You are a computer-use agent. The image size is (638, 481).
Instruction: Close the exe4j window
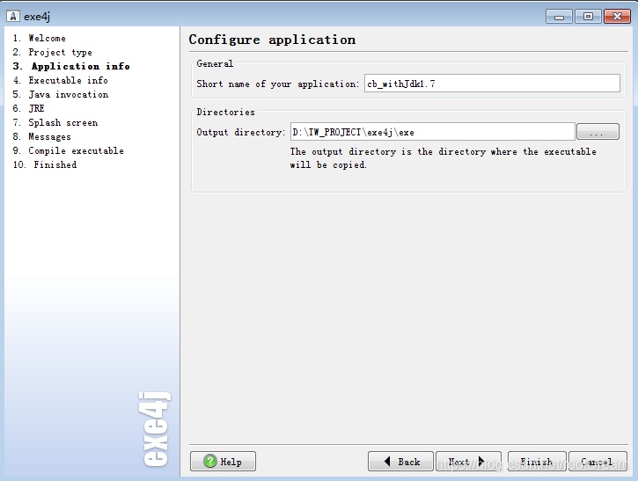[617, 16]
